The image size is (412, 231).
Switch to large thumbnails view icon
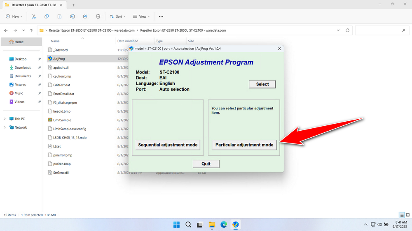tap(408, 215)
